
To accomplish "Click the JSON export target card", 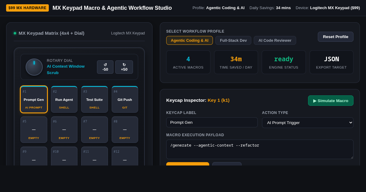I will pyautogui.click(x=332, y=62).
